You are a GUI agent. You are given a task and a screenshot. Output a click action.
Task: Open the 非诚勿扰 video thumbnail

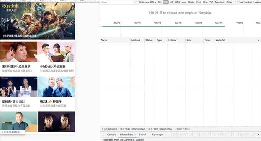pos(57,52)
